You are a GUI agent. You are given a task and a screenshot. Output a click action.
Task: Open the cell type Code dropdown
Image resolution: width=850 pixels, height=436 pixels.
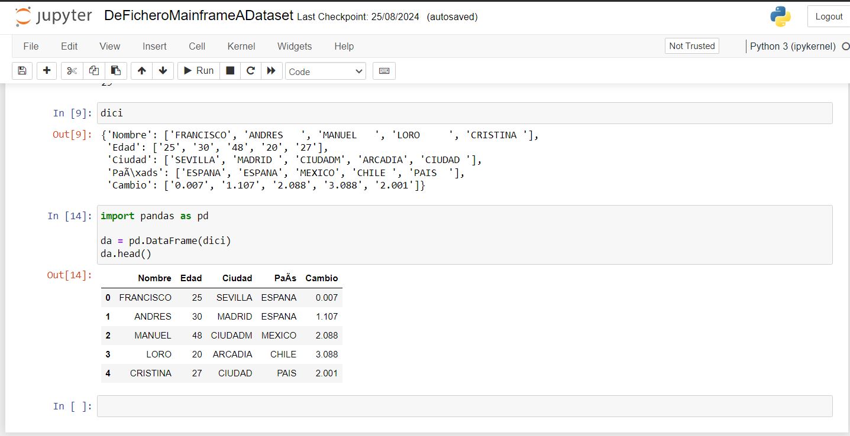[325, 71]
